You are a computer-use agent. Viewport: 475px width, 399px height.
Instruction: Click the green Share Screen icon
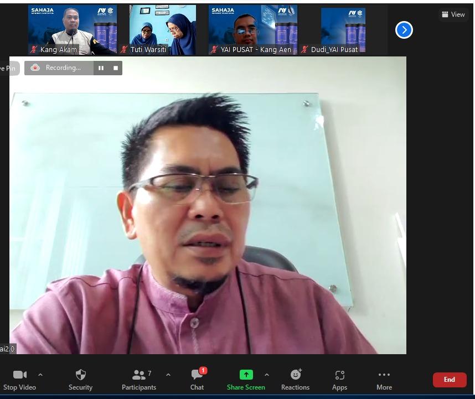(246, 375)
